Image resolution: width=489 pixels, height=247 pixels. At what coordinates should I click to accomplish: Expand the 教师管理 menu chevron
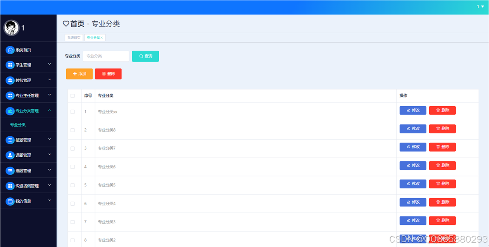point(50,80)
